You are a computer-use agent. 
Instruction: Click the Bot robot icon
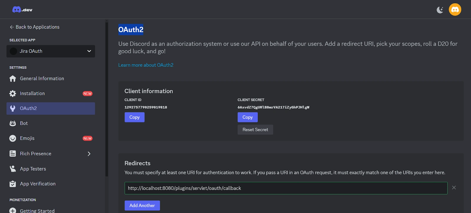pyautogui.click(x=13, y=123)
